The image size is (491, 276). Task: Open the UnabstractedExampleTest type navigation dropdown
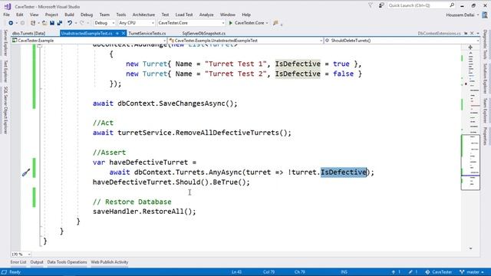(245, 41)
